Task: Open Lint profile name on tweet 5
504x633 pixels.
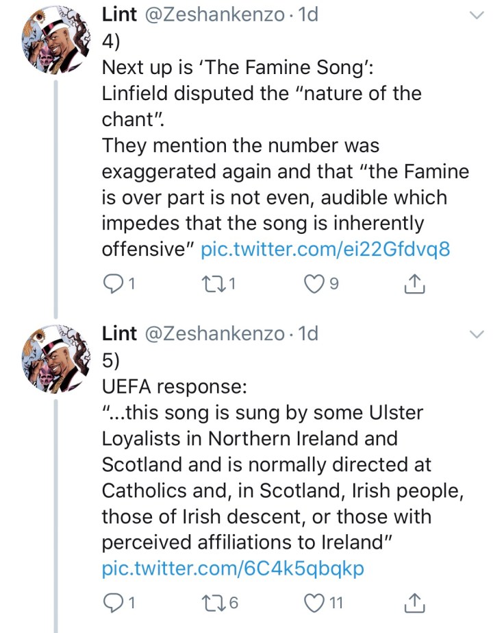Action: (118, 333)
